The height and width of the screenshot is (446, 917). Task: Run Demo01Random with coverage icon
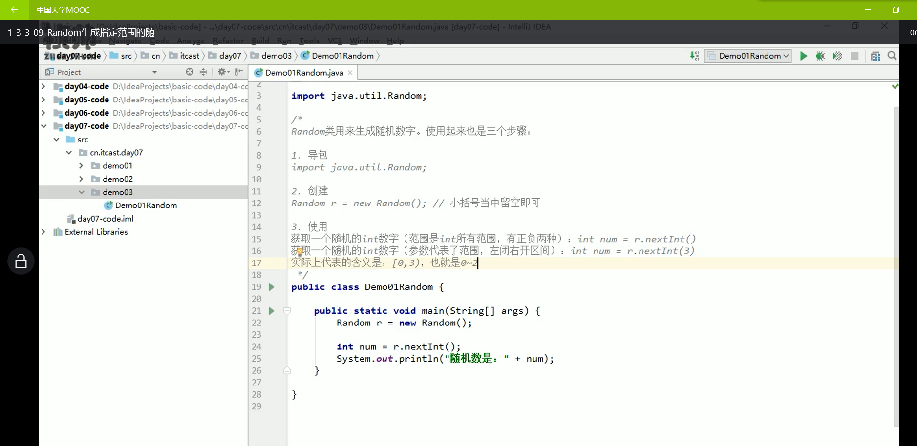click(x=837, y=56)
